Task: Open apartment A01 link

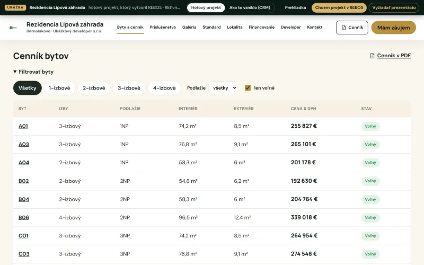Action: pos(23,126)
